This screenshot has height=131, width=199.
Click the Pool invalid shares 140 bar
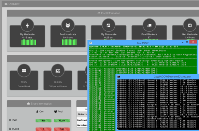coord(62,129)
